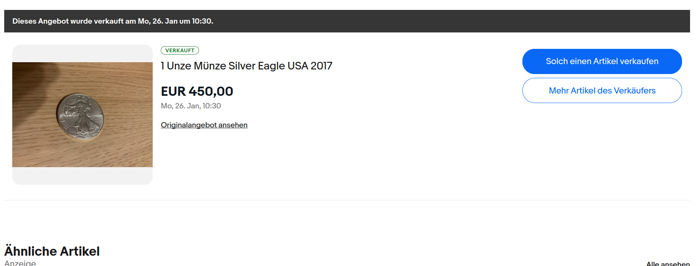Click the dark sold-notification banner text
The image size is (700, 266).
(113, 21)
